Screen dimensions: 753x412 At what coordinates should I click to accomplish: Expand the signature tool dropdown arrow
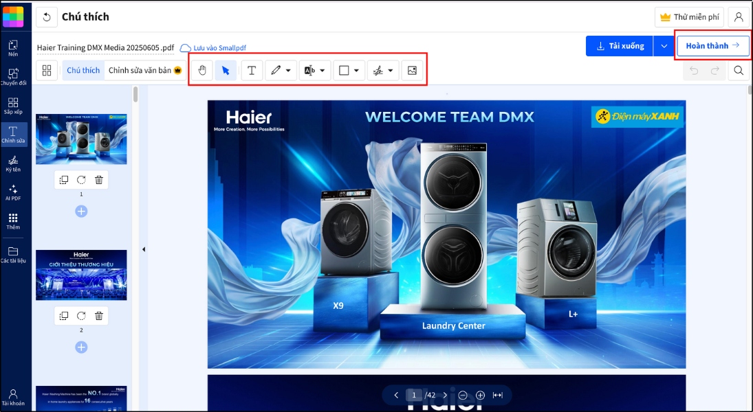[x=390, y=69]
